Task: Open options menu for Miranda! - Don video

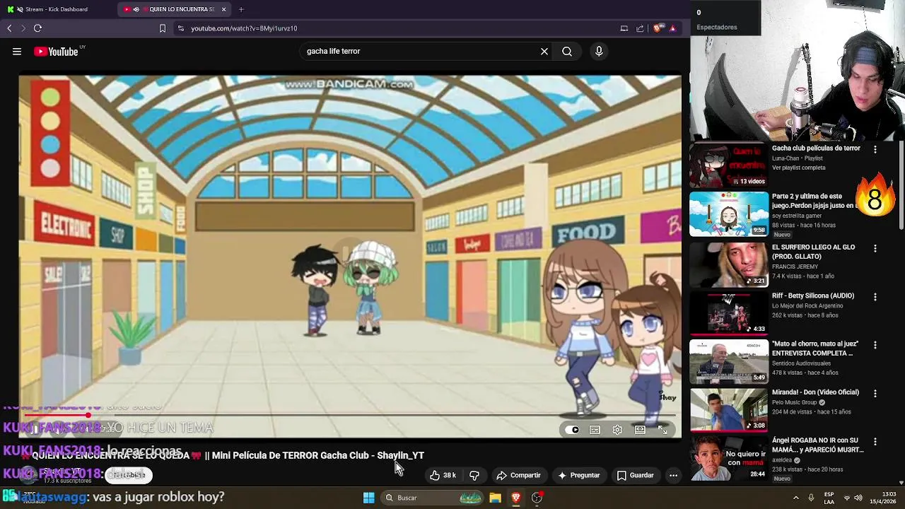Action: (x=875, y=393)
